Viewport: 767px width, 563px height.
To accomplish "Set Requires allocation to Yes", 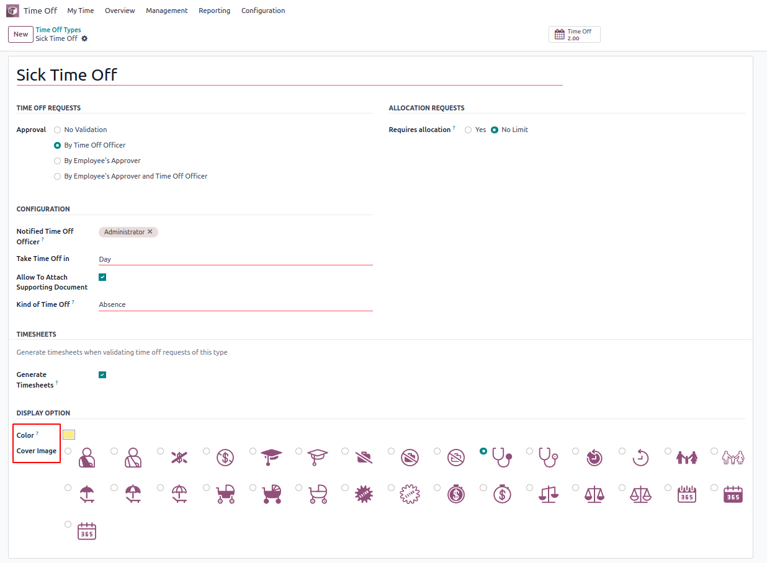I will (469, 130).
